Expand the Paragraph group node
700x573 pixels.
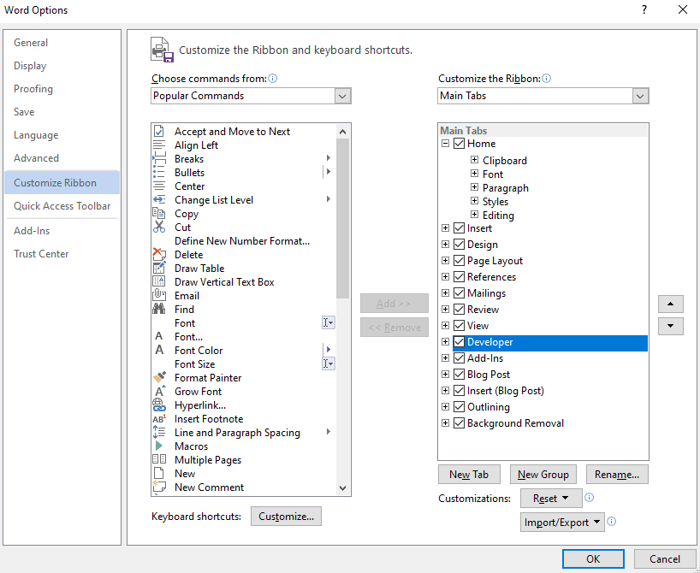(x=475, y=187)
